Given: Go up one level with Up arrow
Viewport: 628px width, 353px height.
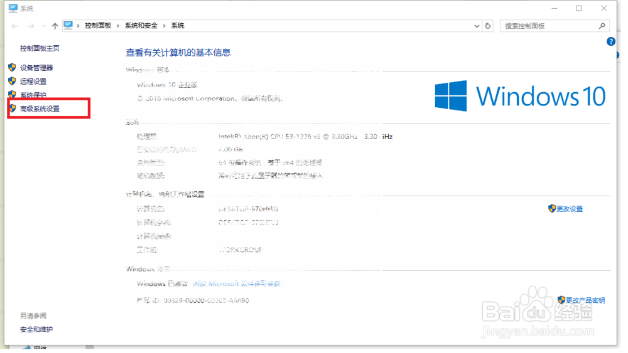Looking at the screenshot, I should pos(55,26).
